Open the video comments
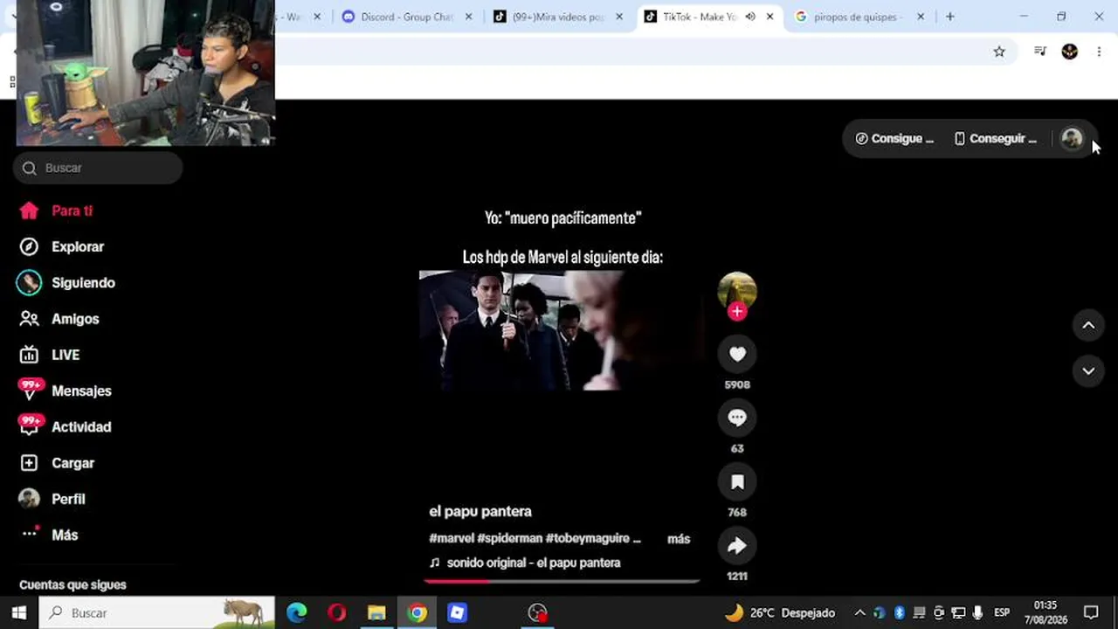 point(737,418)
